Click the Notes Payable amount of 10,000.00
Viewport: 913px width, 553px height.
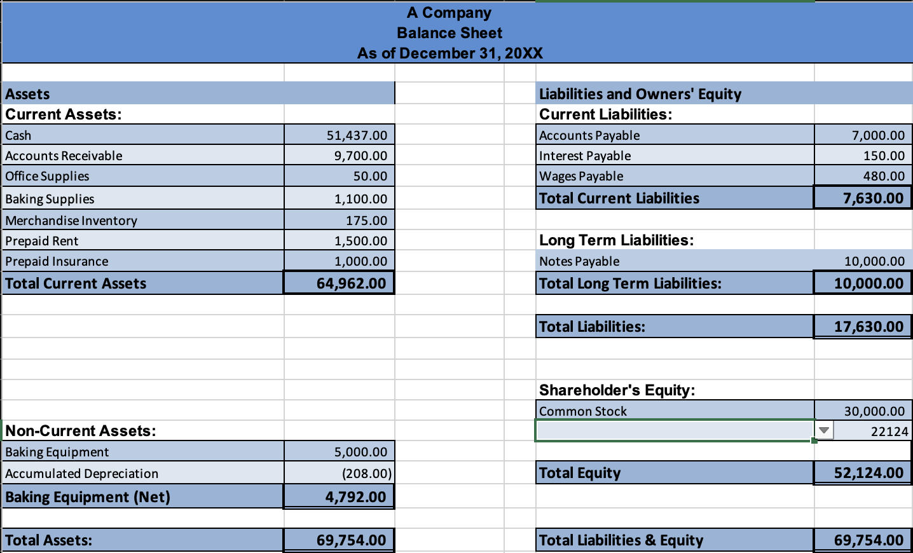862,261
